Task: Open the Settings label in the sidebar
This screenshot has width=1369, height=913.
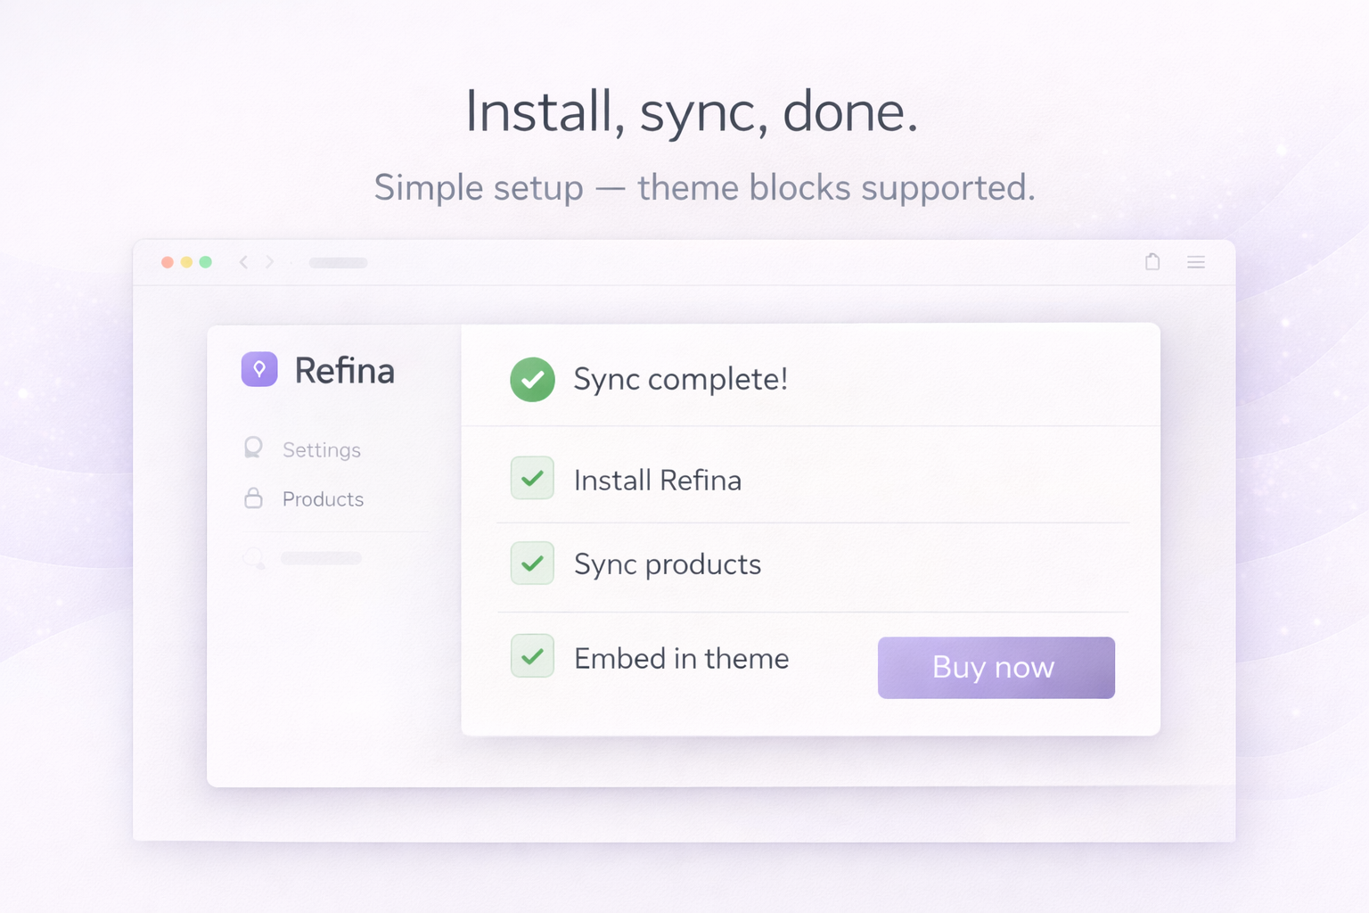Action: pyautogui.click(x=322, y=450)
